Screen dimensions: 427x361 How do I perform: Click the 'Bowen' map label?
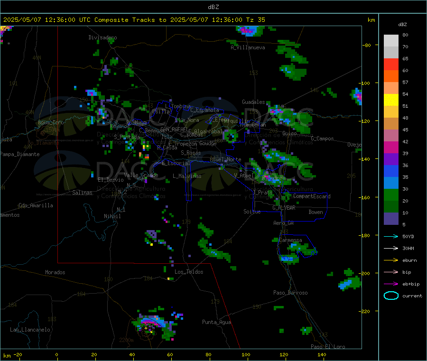pos(316,212)
